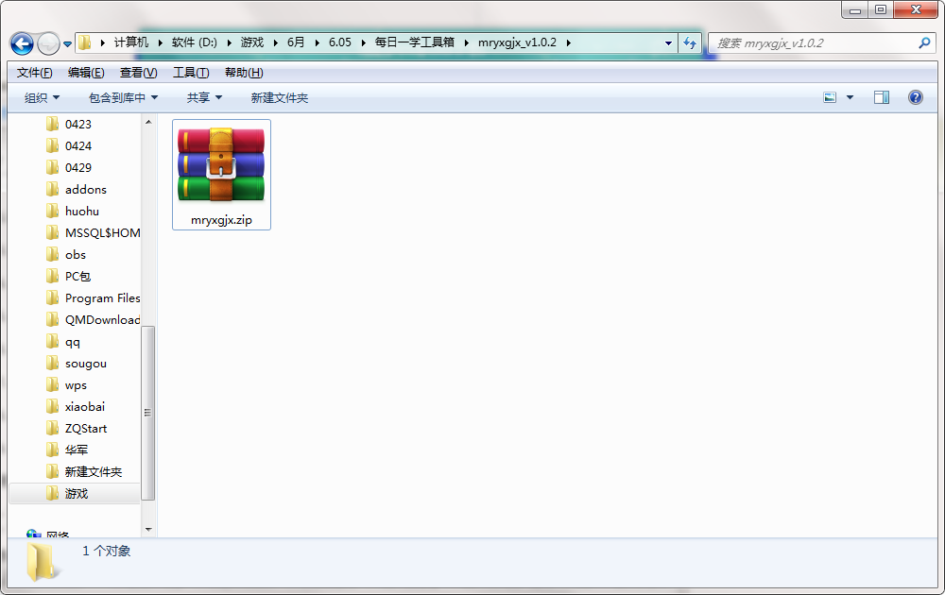Image resolution: width=945 pixels, height=595 pixels.
Task: Change view with the view icon
Action: click(x=830, y=97)
